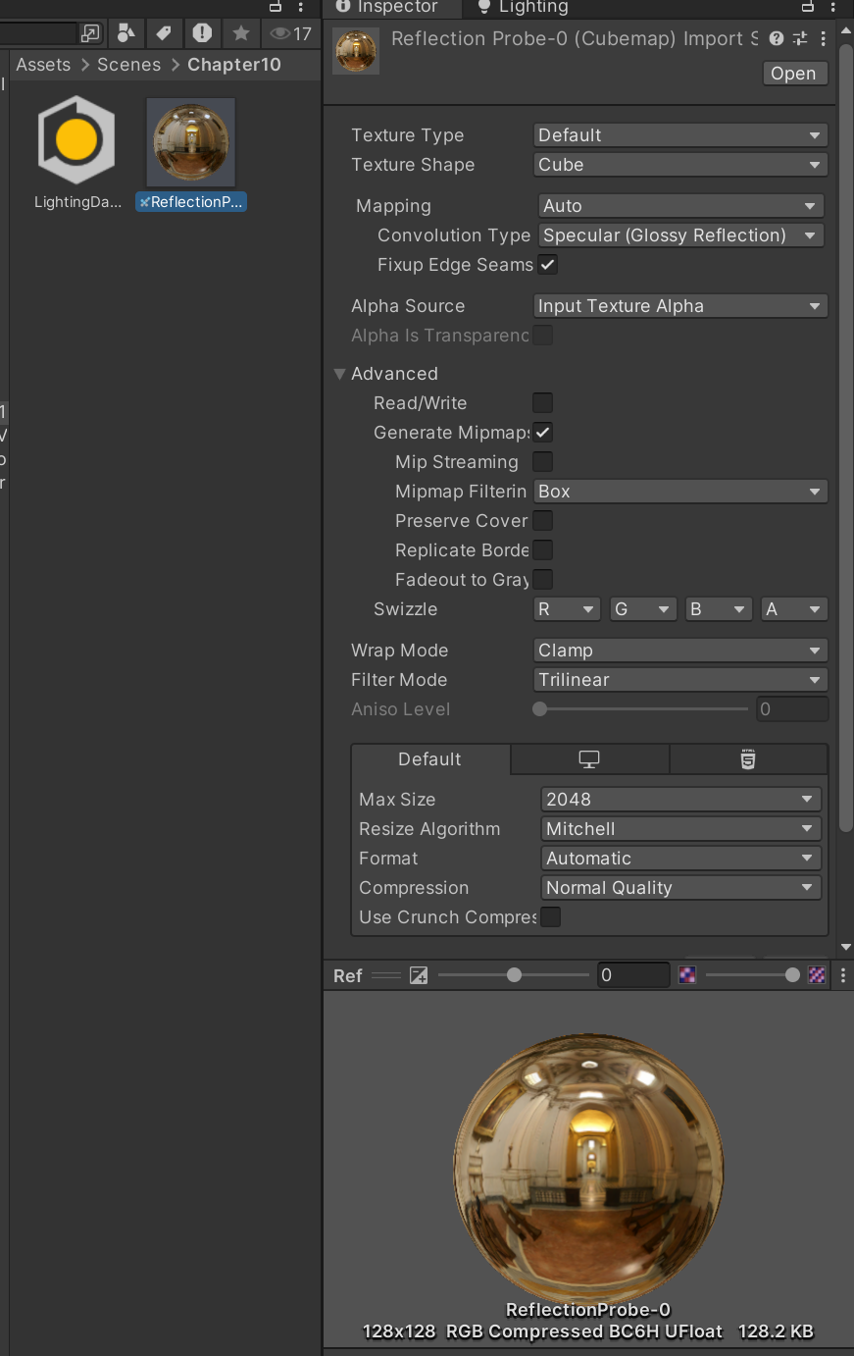Toggle hidden packages visibility eye icon
This screenshot has width=854, height=1356.
(x=291, y=33)
